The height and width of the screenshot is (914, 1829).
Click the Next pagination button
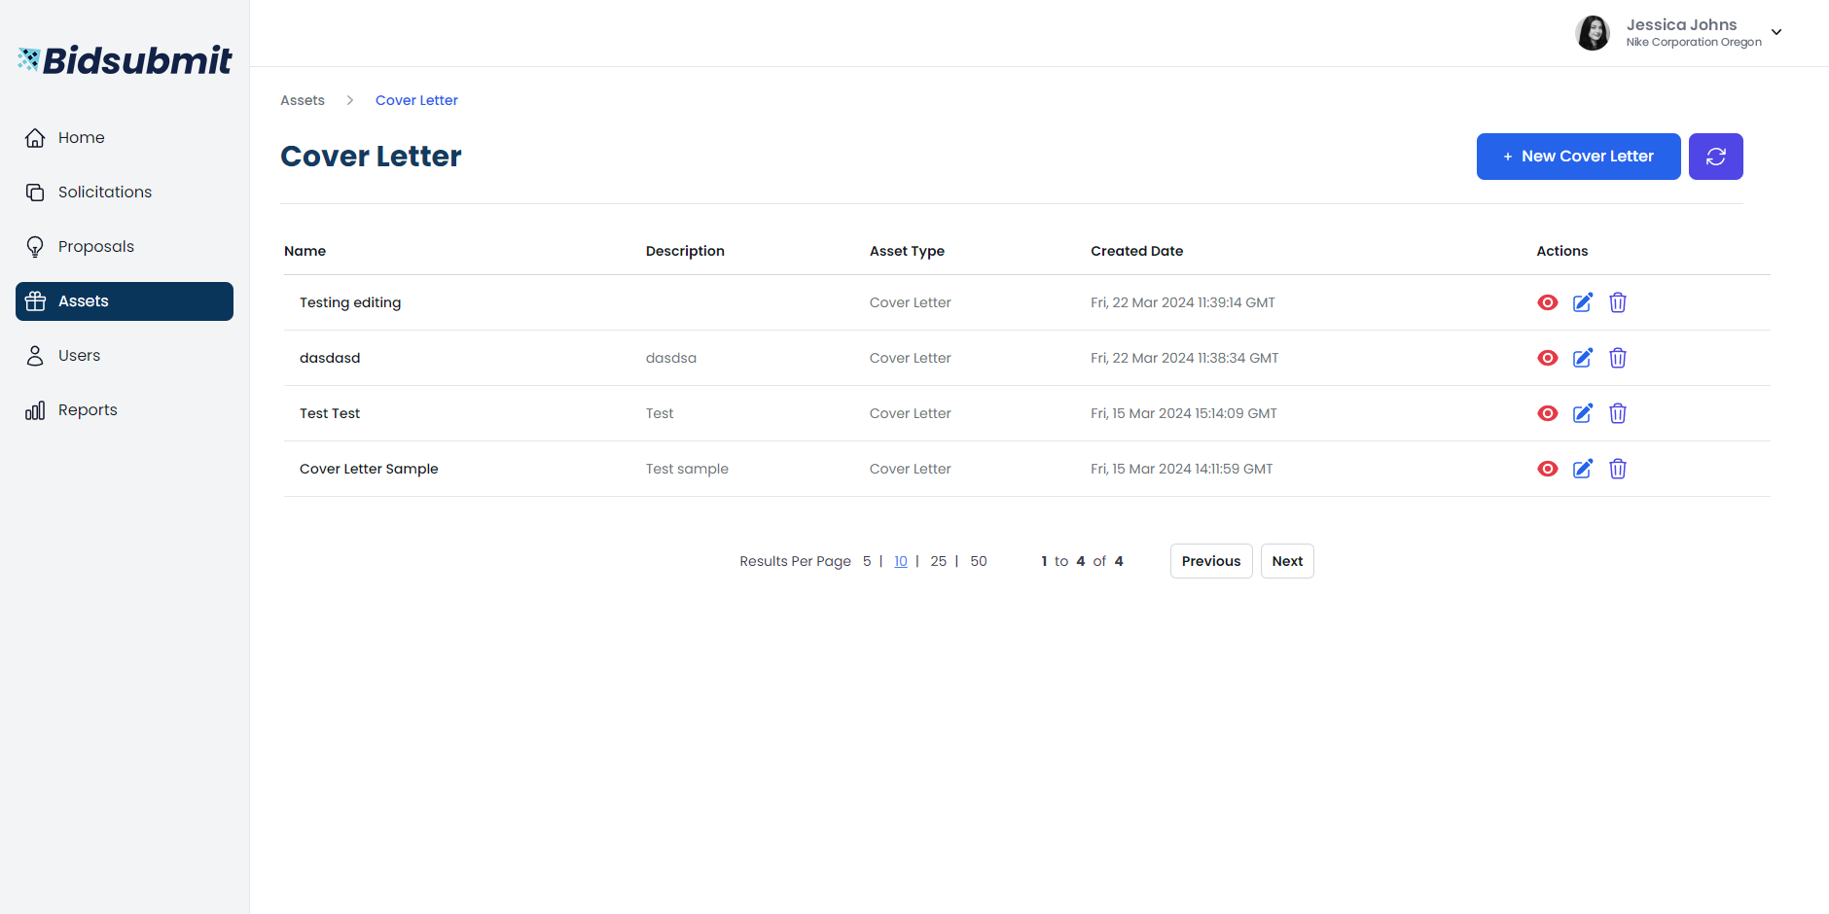click(x=1286, y=561)
